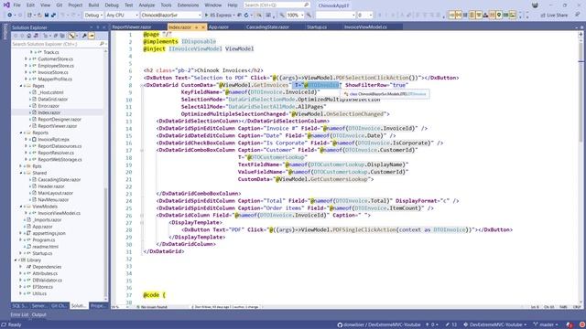
Task: Switch to the SQL Server Object Explorer bottom tab
Action: click(x=19, y=306)
